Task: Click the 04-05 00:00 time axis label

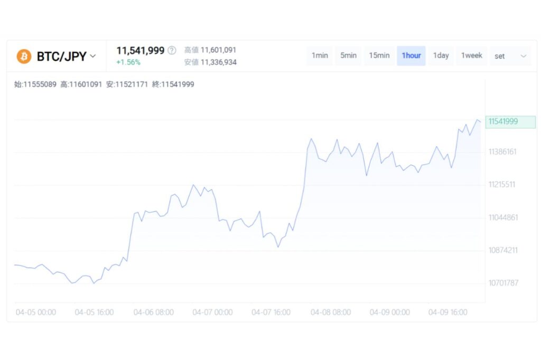Action: (35, 312)
